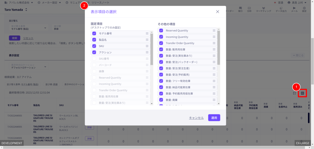Open the 並び替え基準 sort dropdown
This screenshot has height=149, width=314.
click(x=29, y=28)
